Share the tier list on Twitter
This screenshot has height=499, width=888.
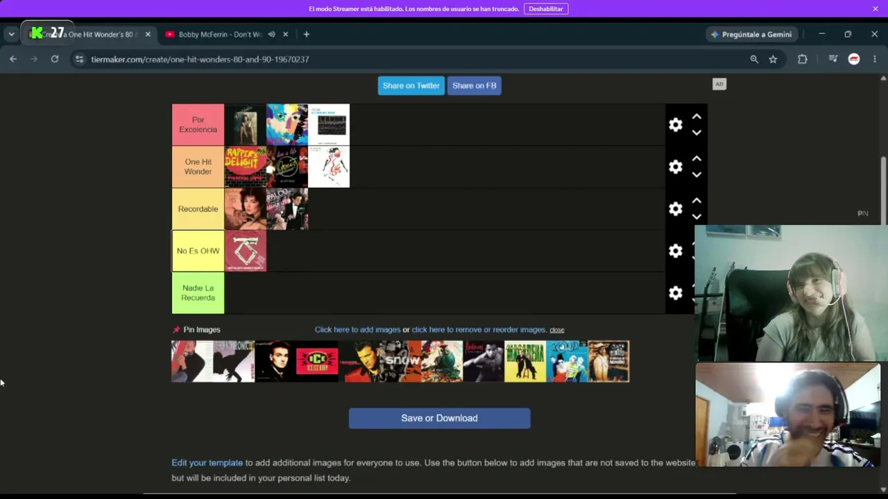coord(411,86)
